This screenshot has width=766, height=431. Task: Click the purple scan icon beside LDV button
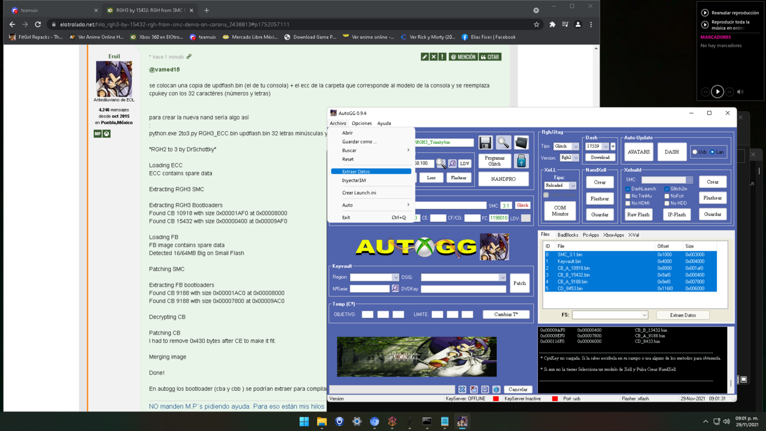[452, 163]
